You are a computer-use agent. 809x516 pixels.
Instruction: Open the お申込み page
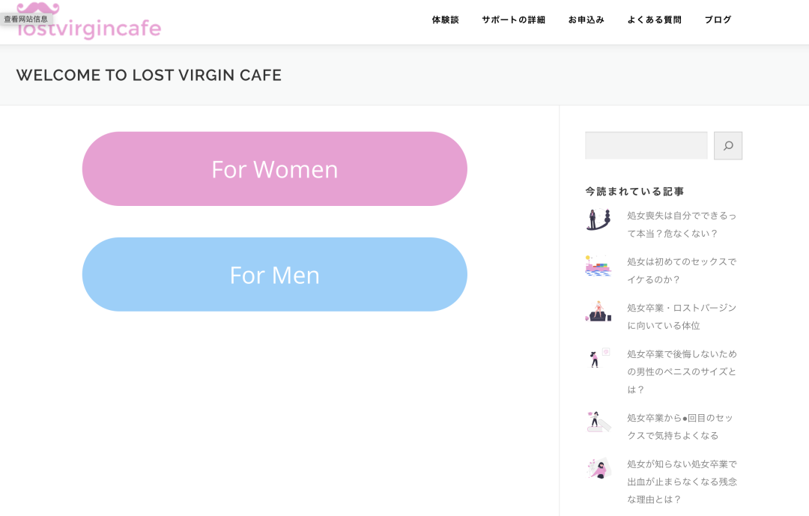(x=586, y=20)
